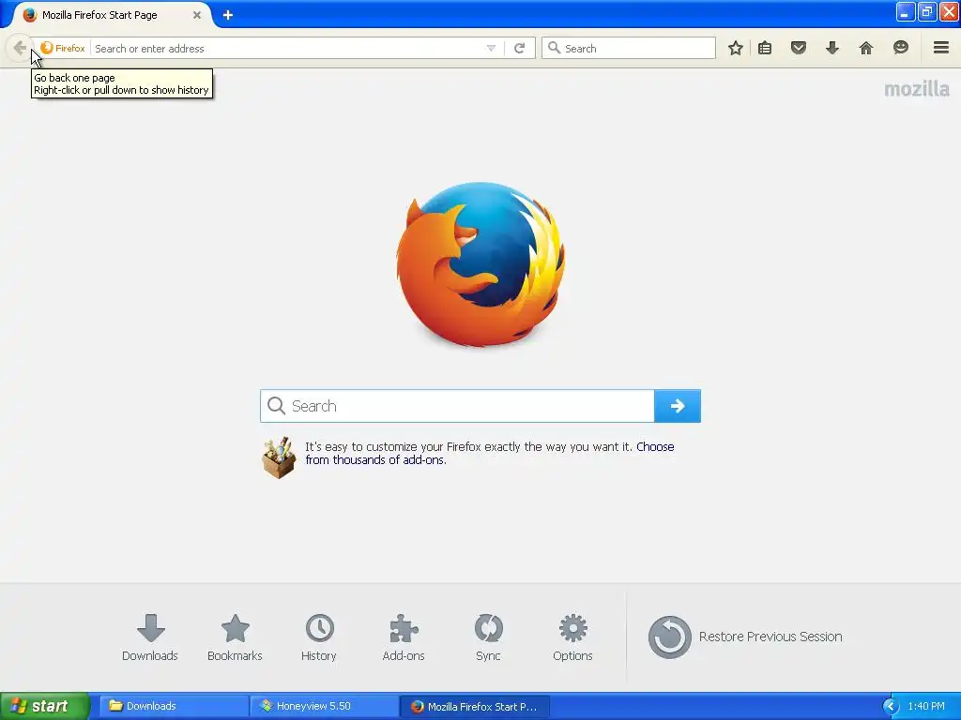Bookmark this page with the star icon
Screen dimensions: 961x720
click(x=736, y=48)
